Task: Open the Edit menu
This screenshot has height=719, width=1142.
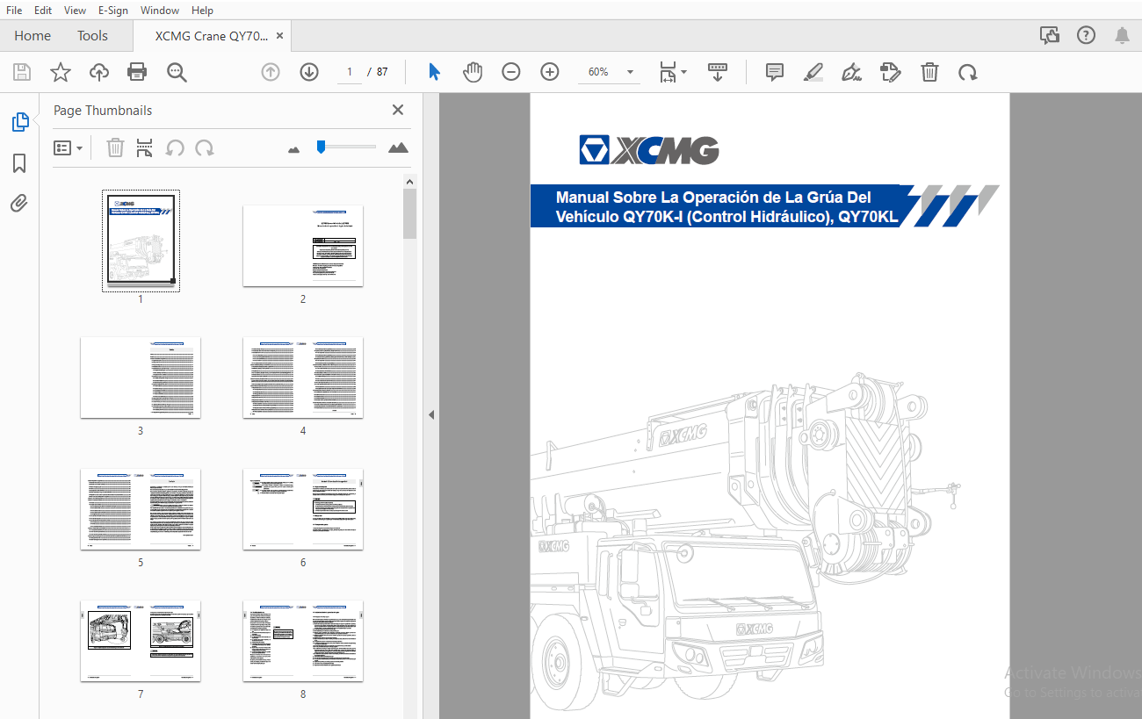Action: point(42,11)
